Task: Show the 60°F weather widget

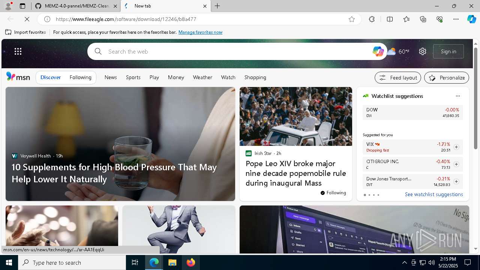Action: pos(398,51)
